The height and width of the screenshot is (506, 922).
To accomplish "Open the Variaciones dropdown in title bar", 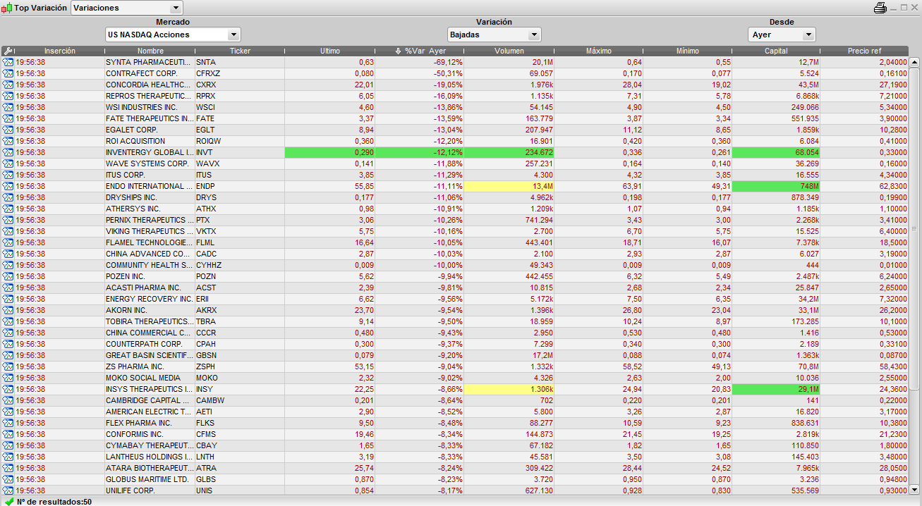I will pos(127,8).
